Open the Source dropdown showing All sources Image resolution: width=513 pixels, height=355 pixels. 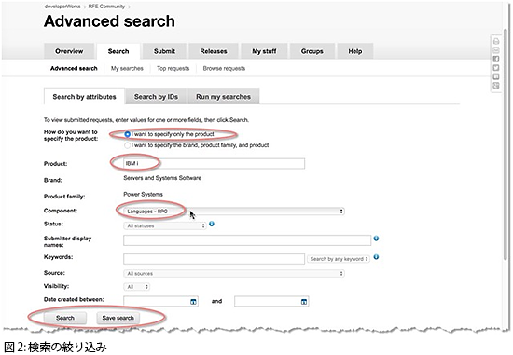coord(234,273)
